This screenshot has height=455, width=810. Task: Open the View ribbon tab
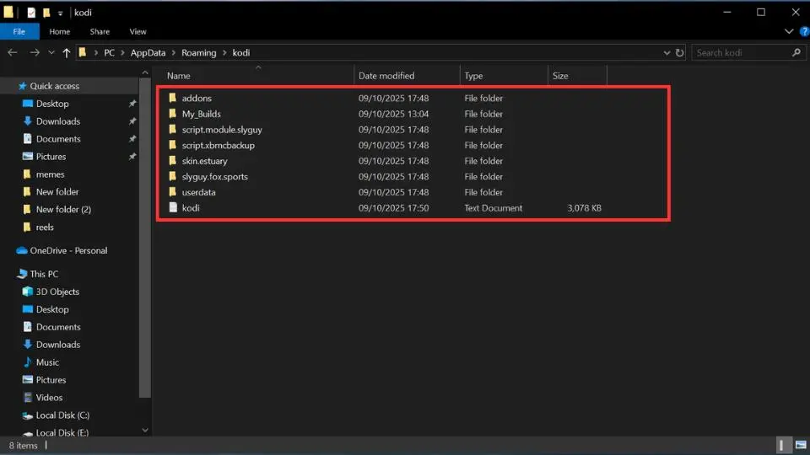pyautogui.click(x=138, y=31)
